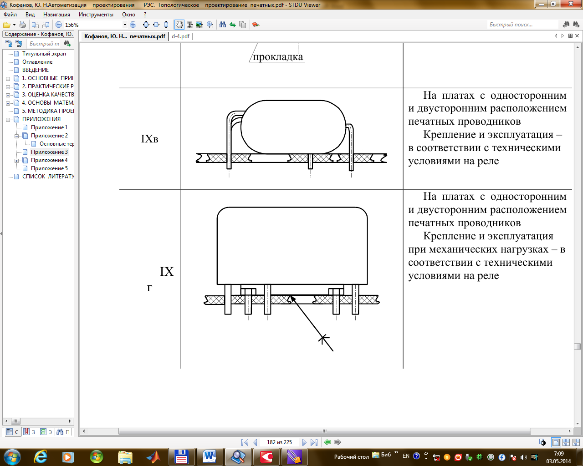Navigate forward with gray right arrow

(338, 442)
